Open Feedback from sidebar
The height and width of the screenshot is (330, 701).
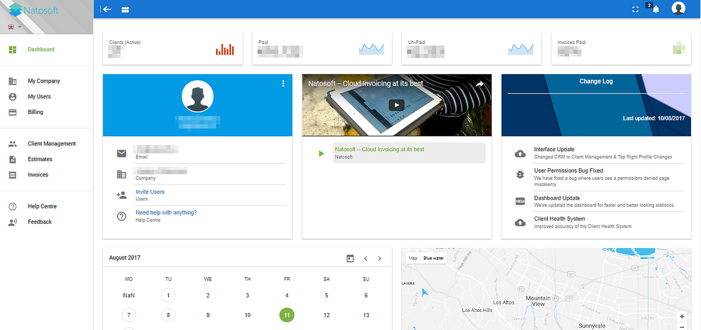40,222
